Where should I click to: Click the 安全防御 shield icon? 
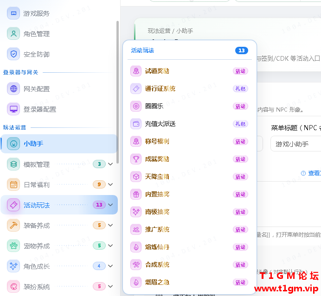(x=13, y=54)
